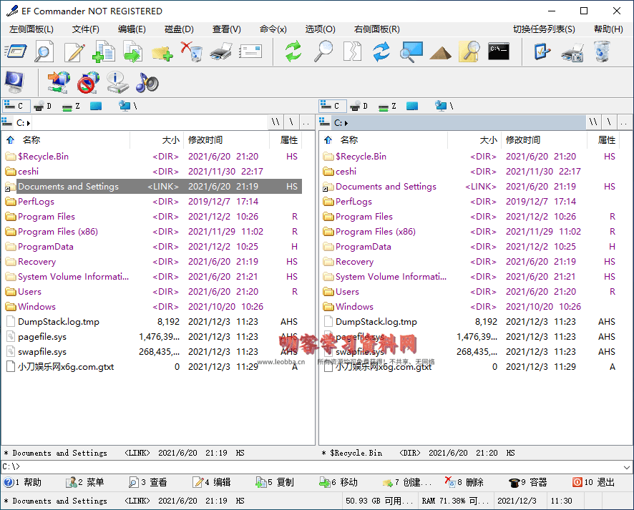Select Users folder in right panel
The height and width of the screenshot is (510, 634).
tap(471, 292)
